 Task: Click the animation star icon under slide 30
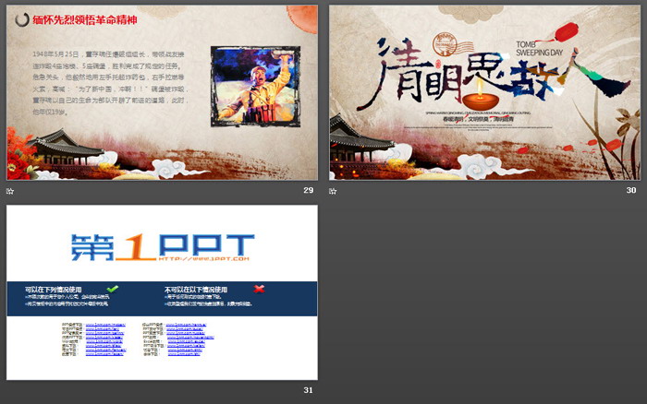tap(333, 191)
